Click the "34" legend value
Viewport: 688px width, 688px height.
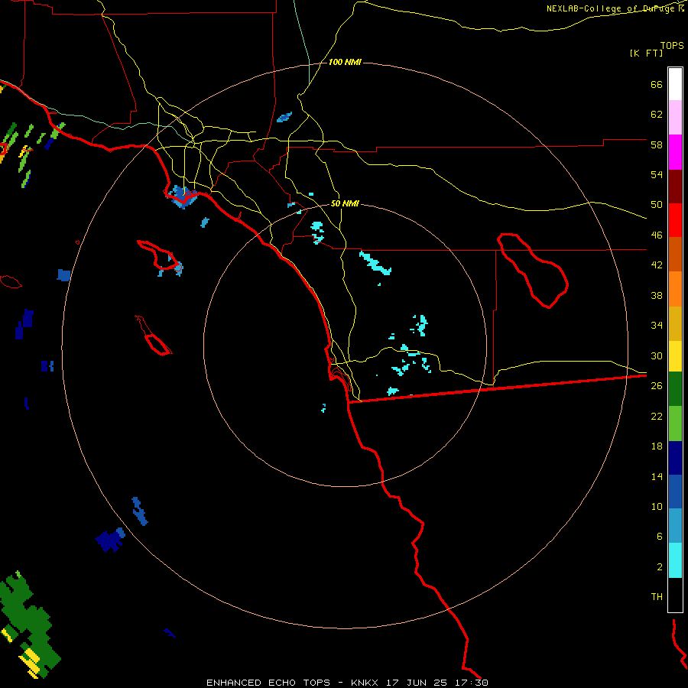(657, 325)
